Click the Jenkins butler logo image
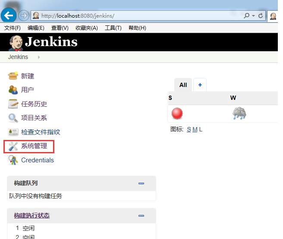Screen dimensions: 283x239 16,43
